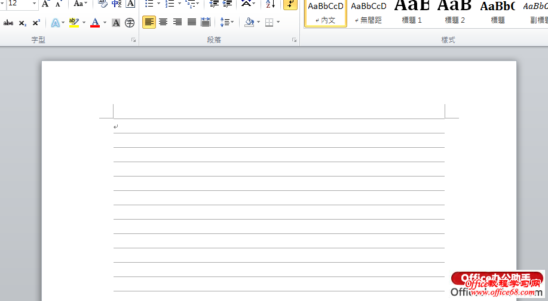
Task: Justify paragraph text
Action: tap(191, 22)
